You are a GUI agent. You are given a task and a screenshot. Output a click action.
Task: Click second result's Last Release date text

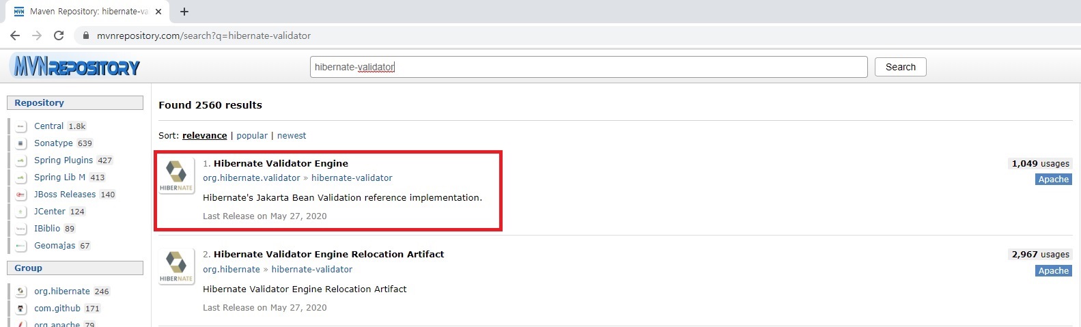coord(265,308)
